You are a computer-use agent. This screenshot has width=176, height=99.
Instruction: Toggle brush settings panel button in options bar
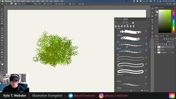click(16, 4)
